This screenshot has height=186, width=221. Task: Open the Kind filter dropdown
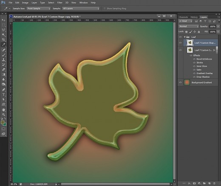click(185, 21)
